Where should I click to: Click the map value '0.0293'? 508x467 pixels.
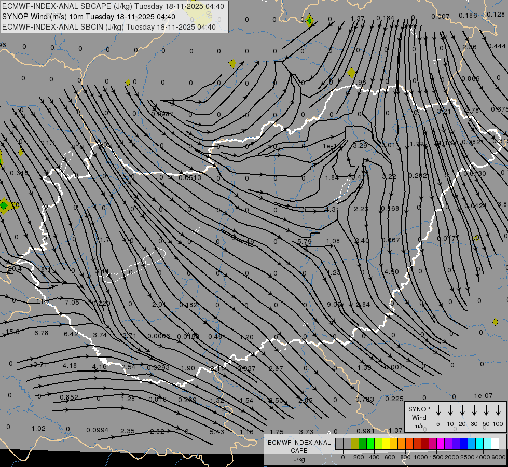coord(158,367)
